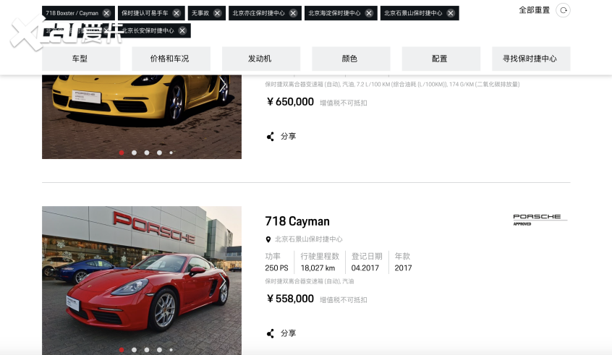Click the ¥650,000 price

coord(290,102)
